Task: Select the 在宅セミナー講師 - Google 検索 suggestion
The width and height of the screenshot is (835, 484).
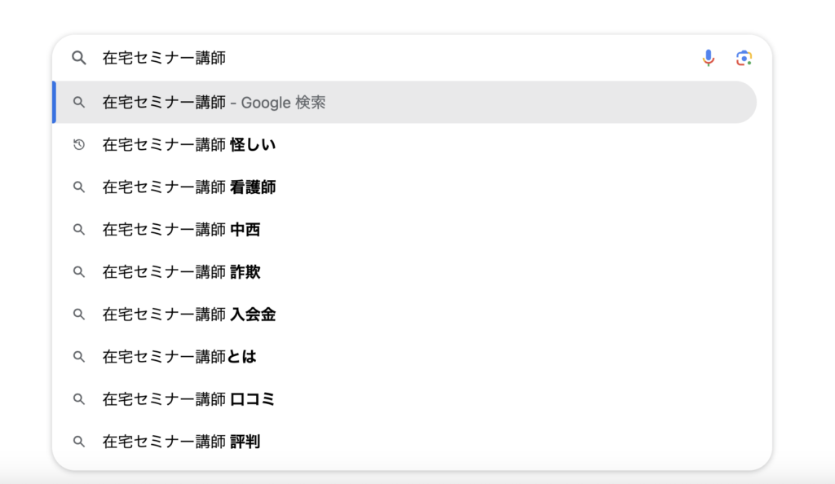Action: pyautogui.click(x=404, y=102)
